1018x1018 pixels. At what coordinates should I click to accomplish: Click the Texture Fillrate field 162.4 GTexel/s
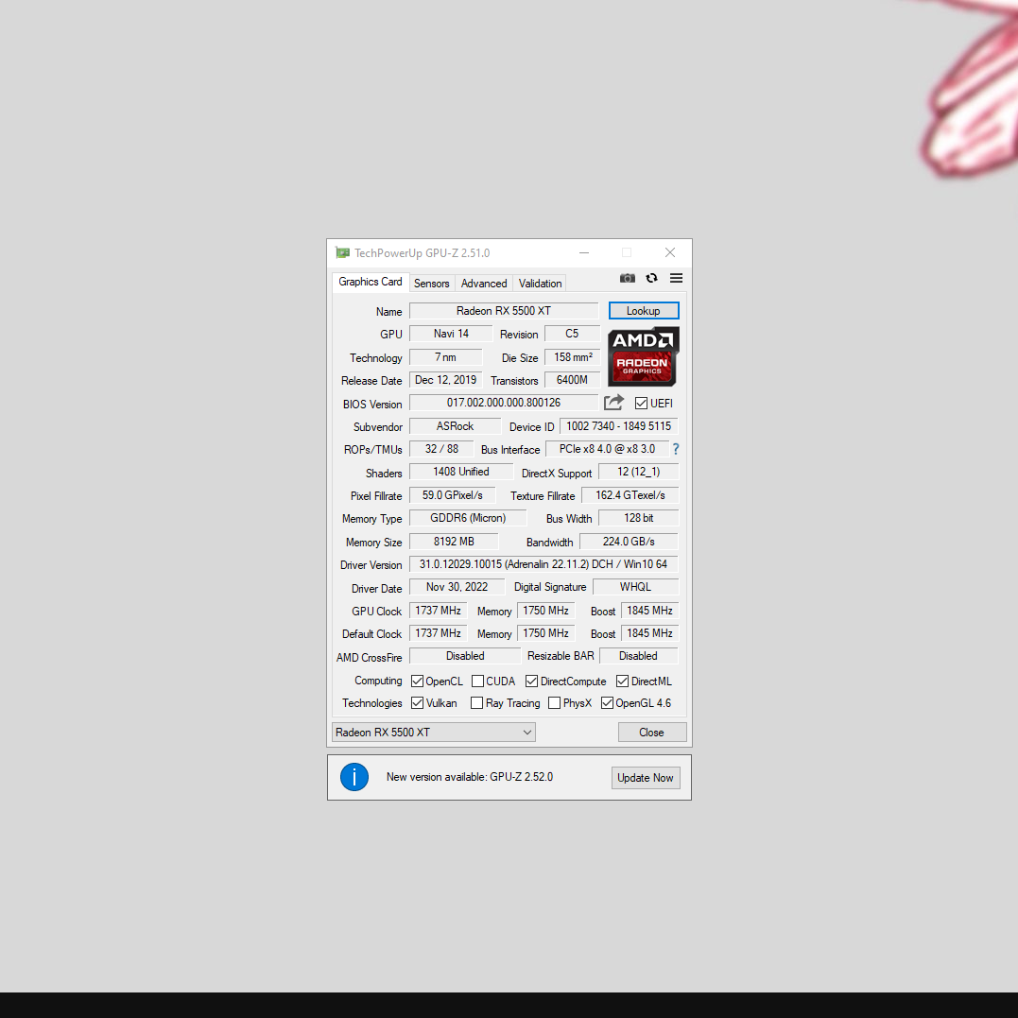630,495
